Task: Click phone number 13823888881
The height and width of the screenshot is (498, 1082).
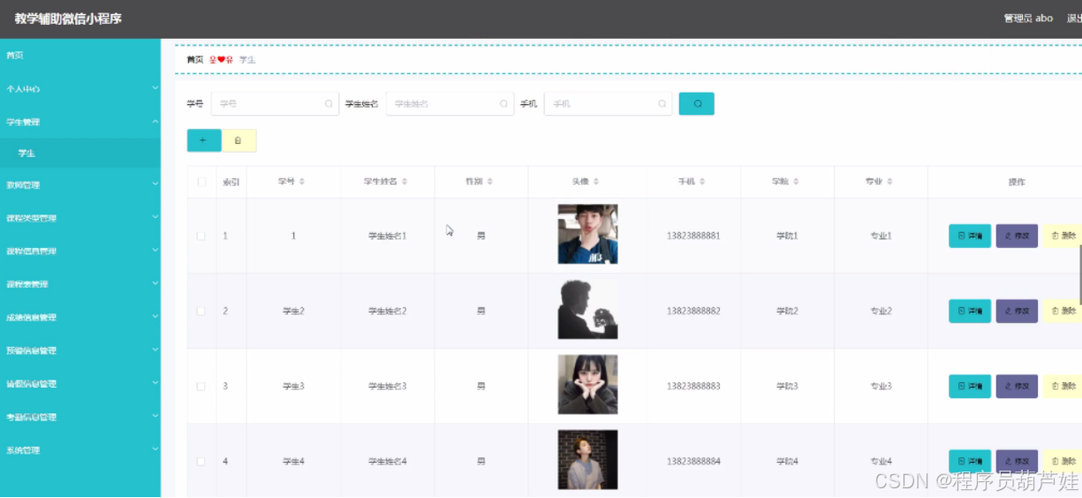Action: pyautogui.click(x=693, y=236)
